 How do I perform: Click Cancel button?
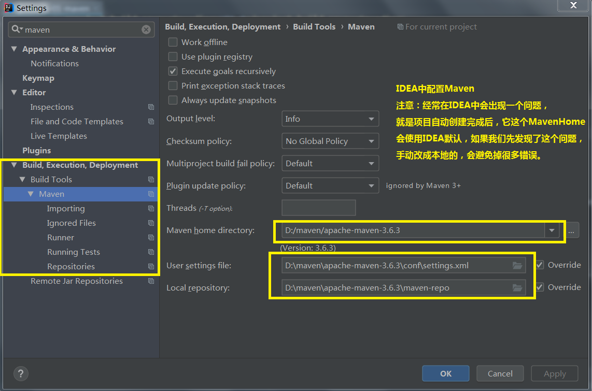500,373
